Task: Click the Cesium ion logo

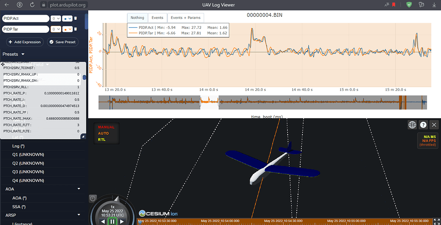Action: tap(158, 213)
